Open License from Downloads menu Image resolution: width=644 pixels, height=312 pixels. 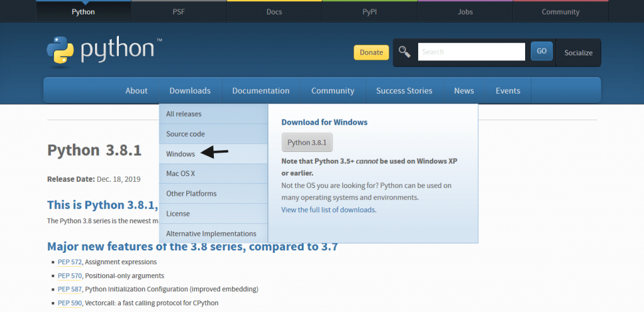[x=214, y=213]
